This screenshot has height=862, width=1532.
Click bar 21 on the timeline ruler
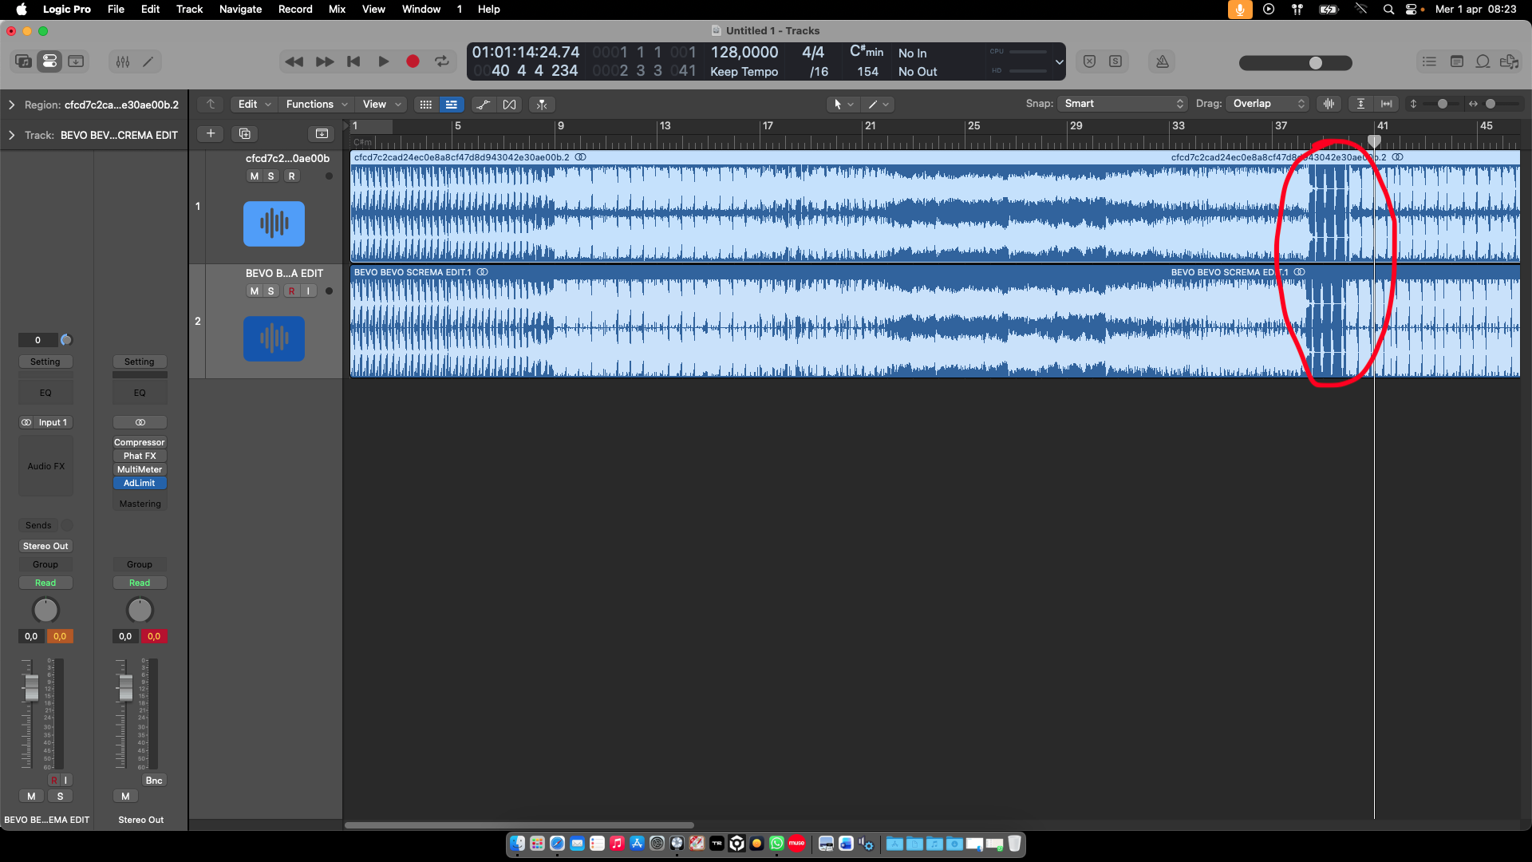pyautogui.click(x=870, y=126)
